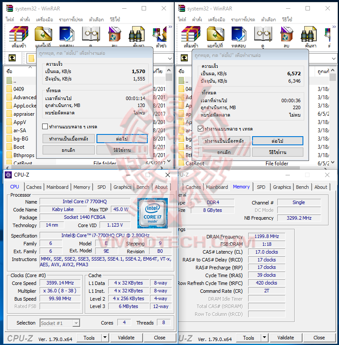Click Find binoculars icon in right WinRAR
The width and height of the screenshot is (339, 345).
[309, 34]
